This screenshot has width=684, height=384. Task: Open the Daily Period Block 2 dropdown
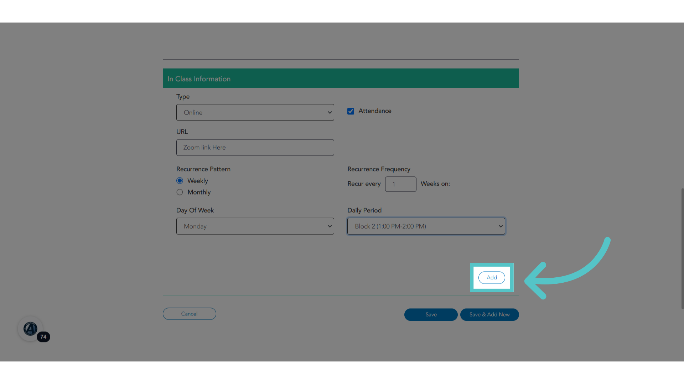pyautogui.click(x=426, y=226)
